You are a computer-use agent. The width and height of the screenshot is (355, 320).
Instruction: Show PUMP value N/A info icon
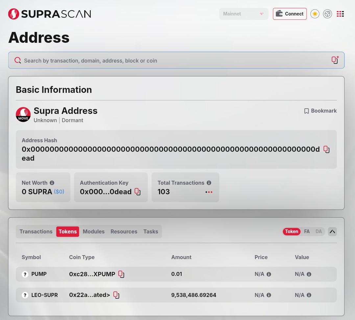(309, 274)
